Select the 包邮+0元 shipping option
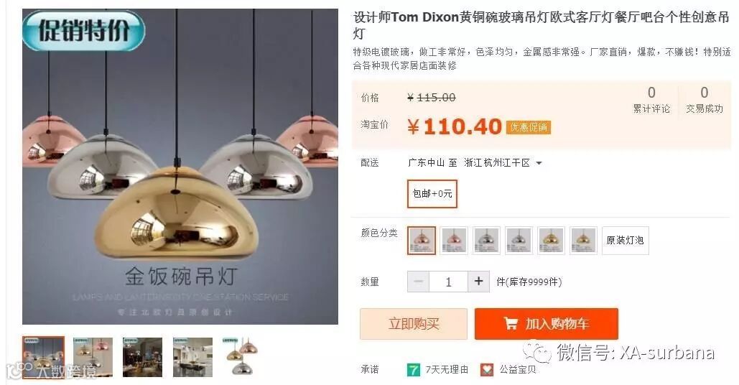The width and height of the screenshot is (739, 385). click(x=432, y=194)
